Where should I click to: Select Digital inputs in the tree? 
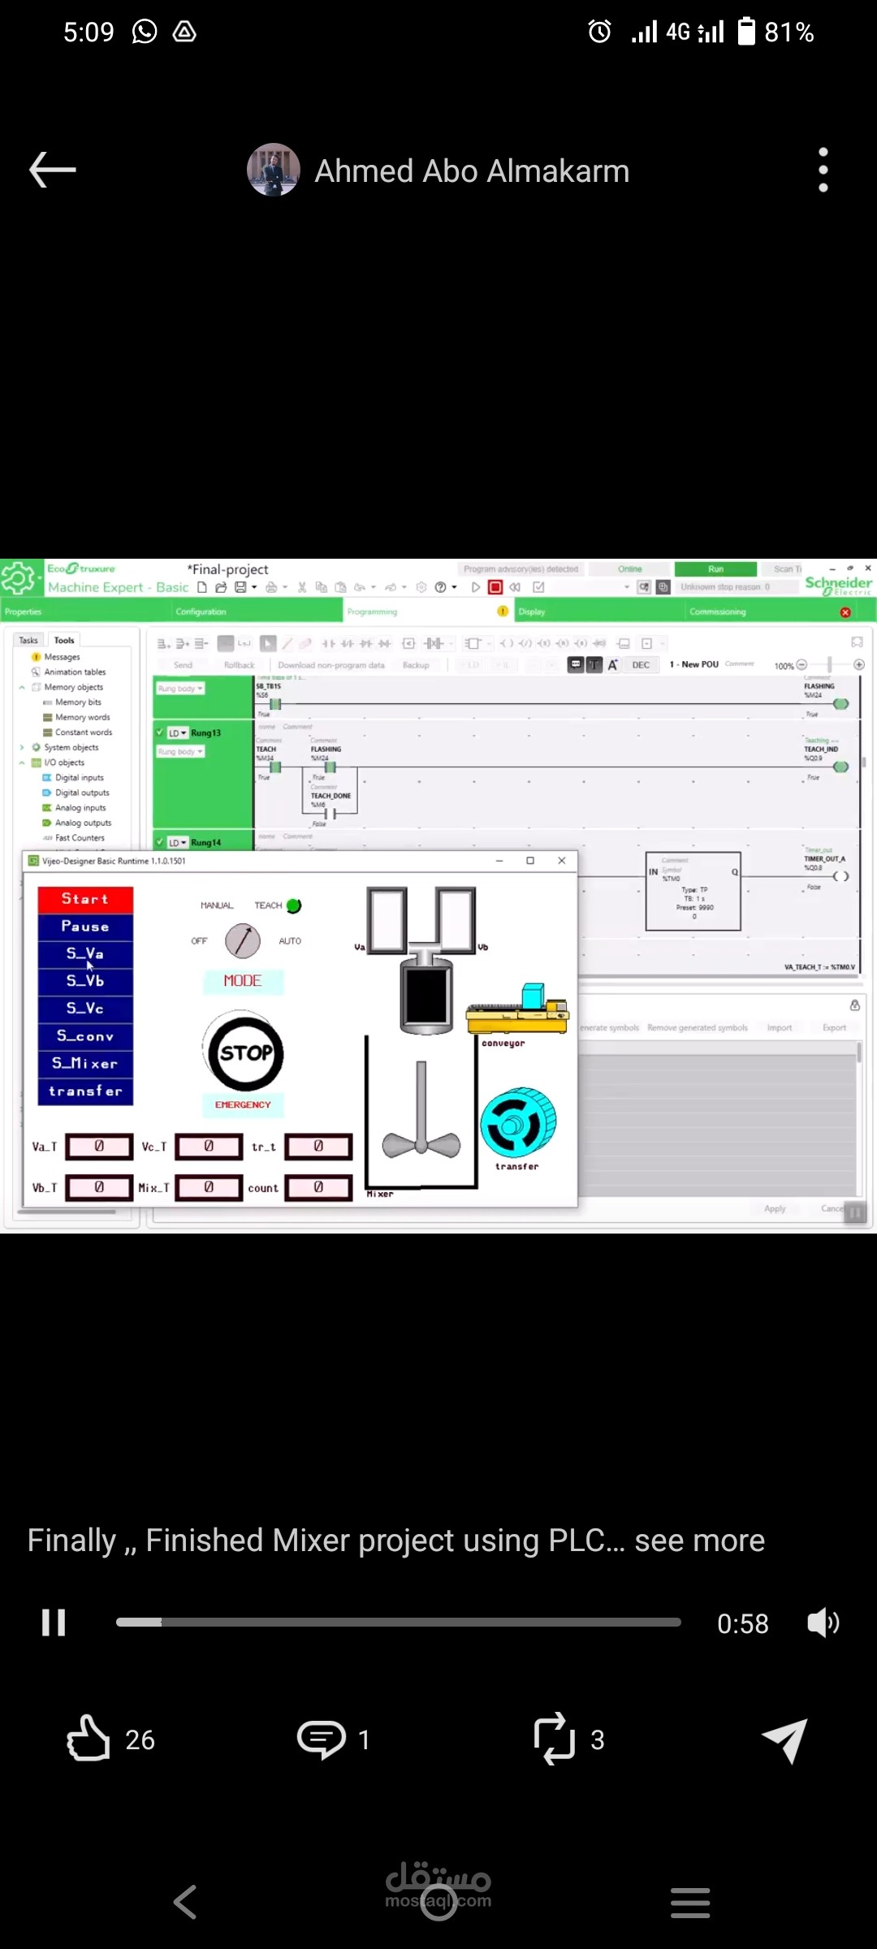click(x=79, y=777)
